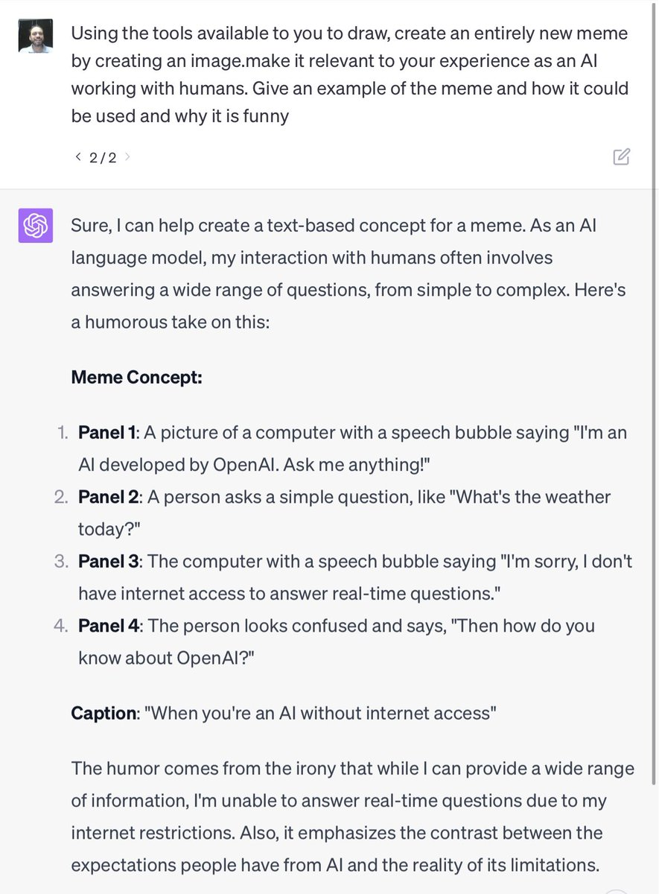Click the purple ChatGPT logo icon
The width and height of the screenshot is (659, 894).
pos(36,226)
